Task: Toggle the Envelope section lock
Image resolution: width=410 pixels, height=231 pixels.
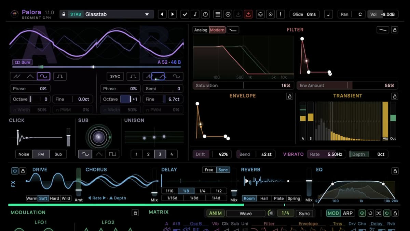Action: pos(289,97)
